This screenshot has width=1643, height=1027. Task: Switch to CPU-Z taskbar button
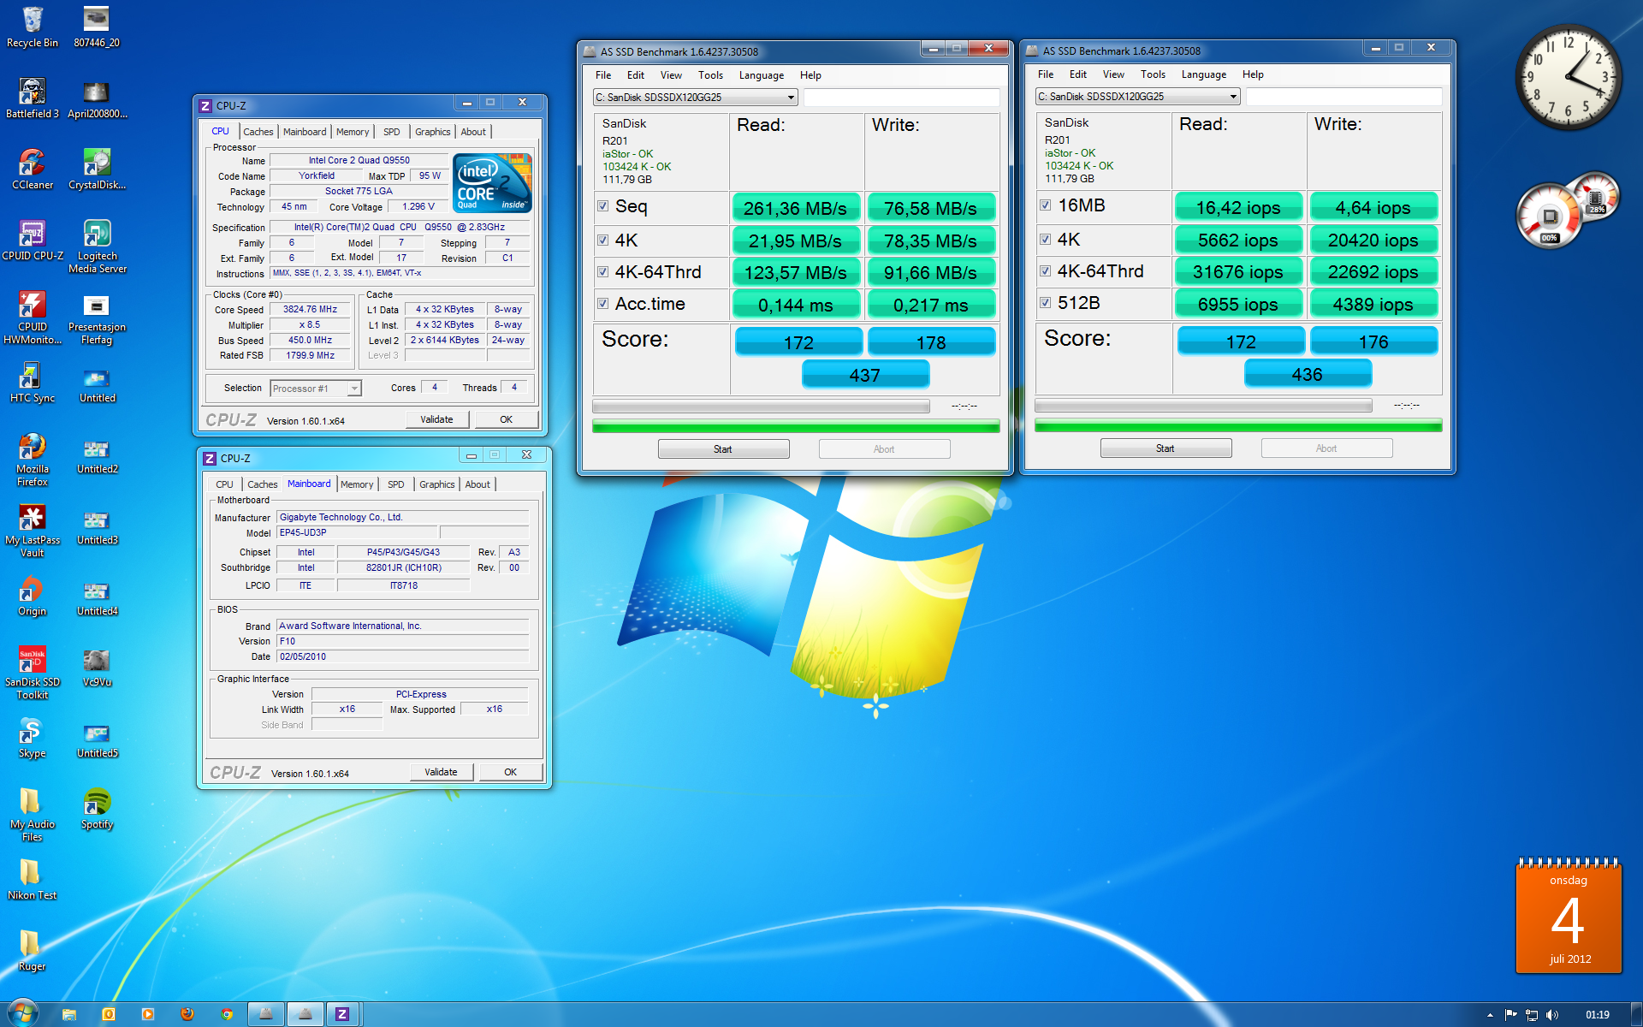341,1014
